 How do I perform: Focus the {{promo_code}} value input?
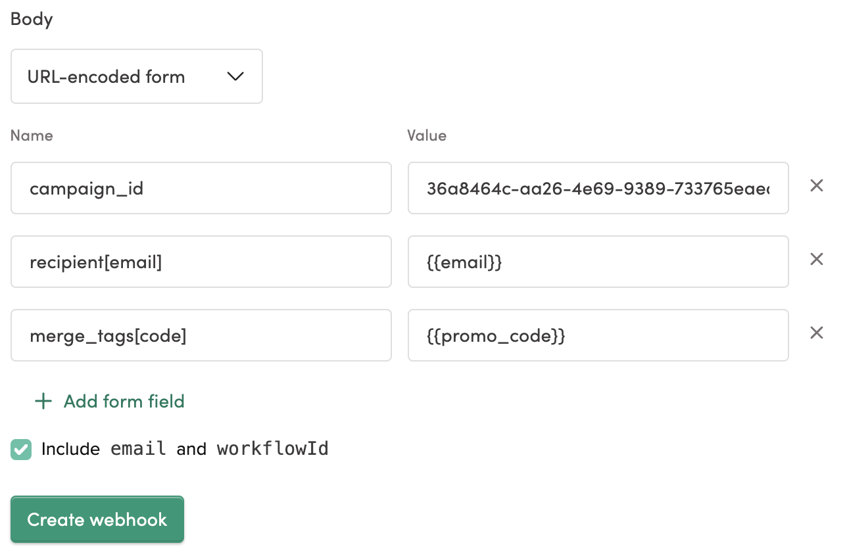[x=598, y=335]
